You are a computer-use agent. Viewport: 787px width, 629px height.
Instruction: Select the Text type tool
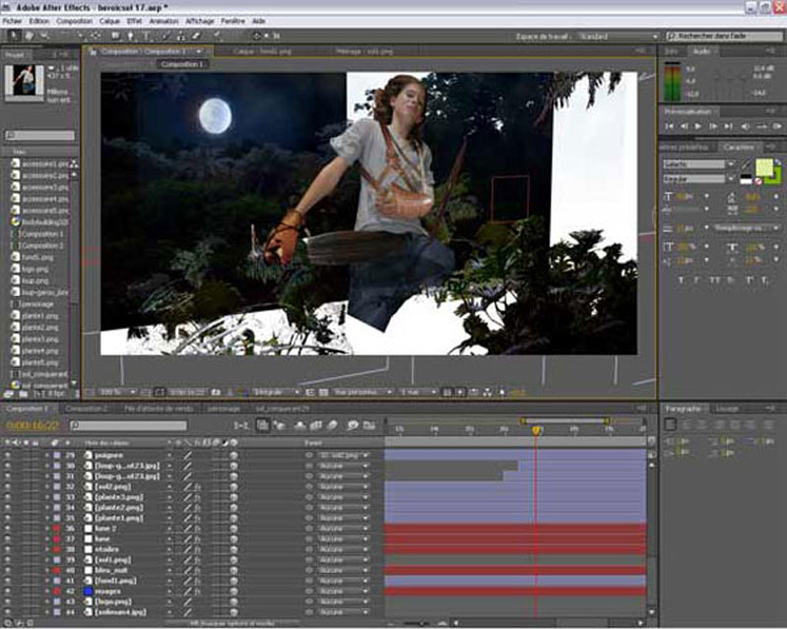(x=147, y=35)
